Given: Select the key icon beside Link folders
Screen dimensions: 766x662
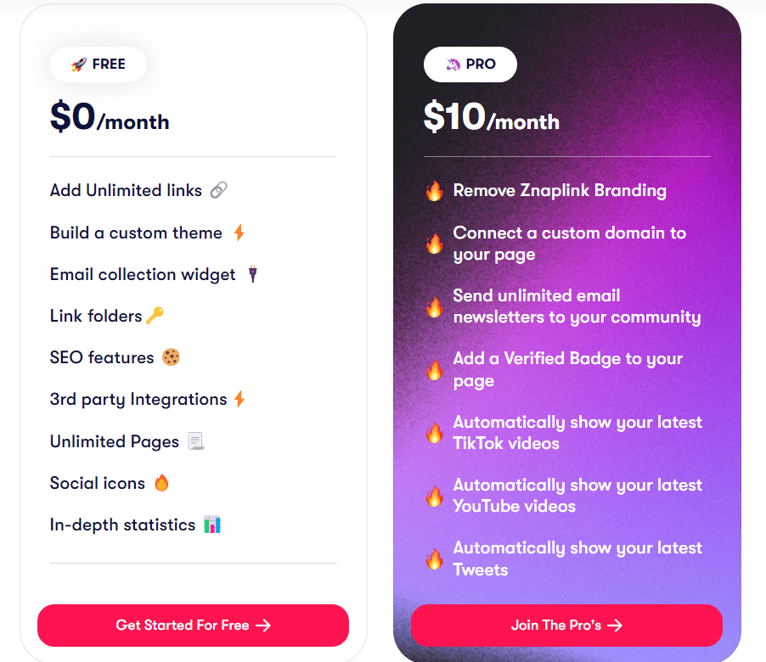Looking at the screenshot, I should (153, 315).
